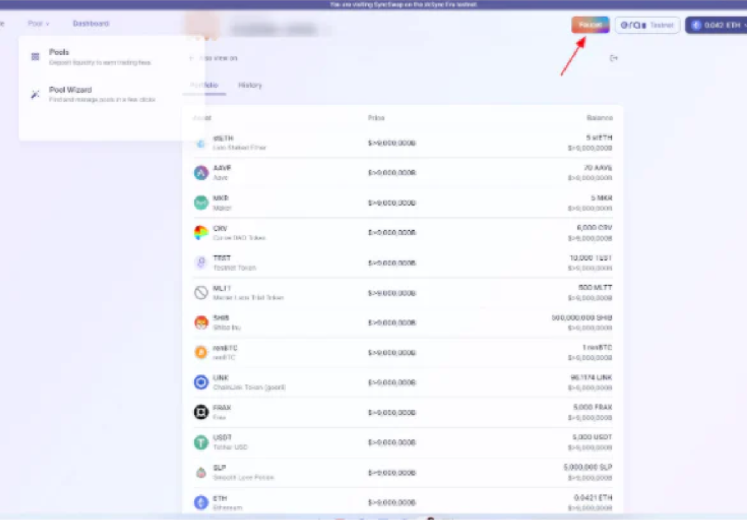Screen dimensions: 748x520
Task: Select the Tether USD asset name
Action: pyautogui.click(x=230, y=448)
